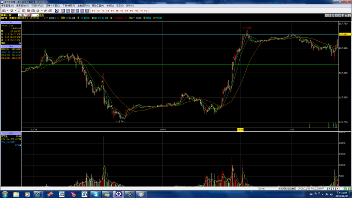
Task: Open the minute interval combo box showing 1
Action: (35, 15)
